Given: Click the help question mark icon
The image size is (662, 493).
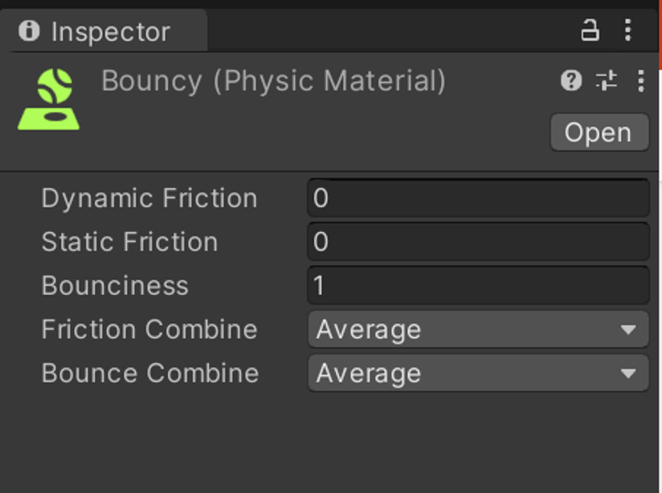Looking at the screenshot, I should click(572, 80).
